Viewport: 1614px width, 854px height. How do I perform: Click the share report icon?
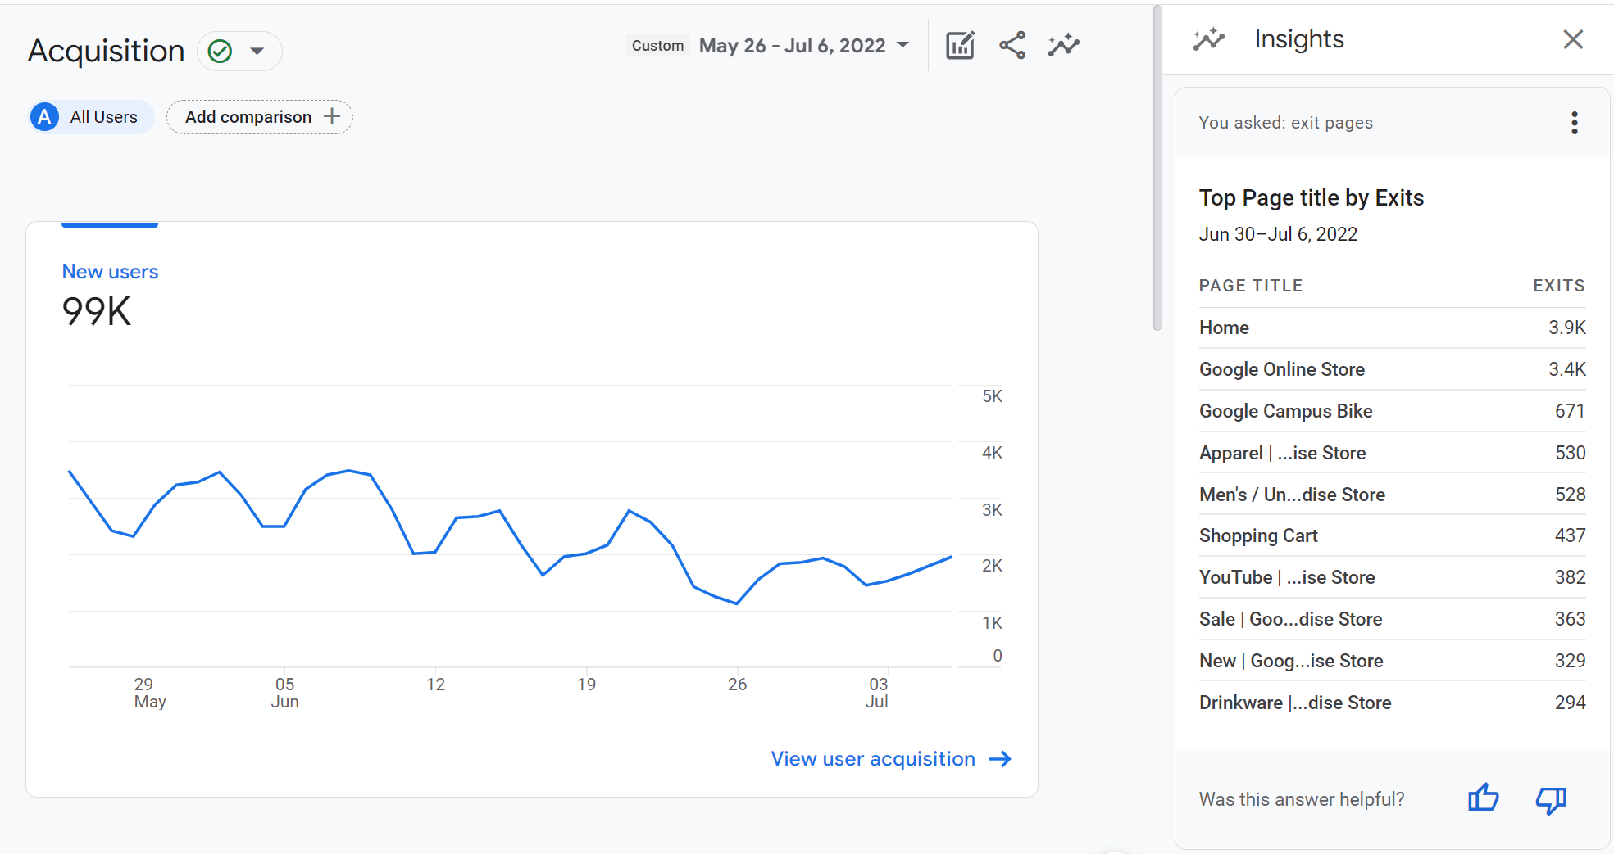click(x=1012, y=46)
